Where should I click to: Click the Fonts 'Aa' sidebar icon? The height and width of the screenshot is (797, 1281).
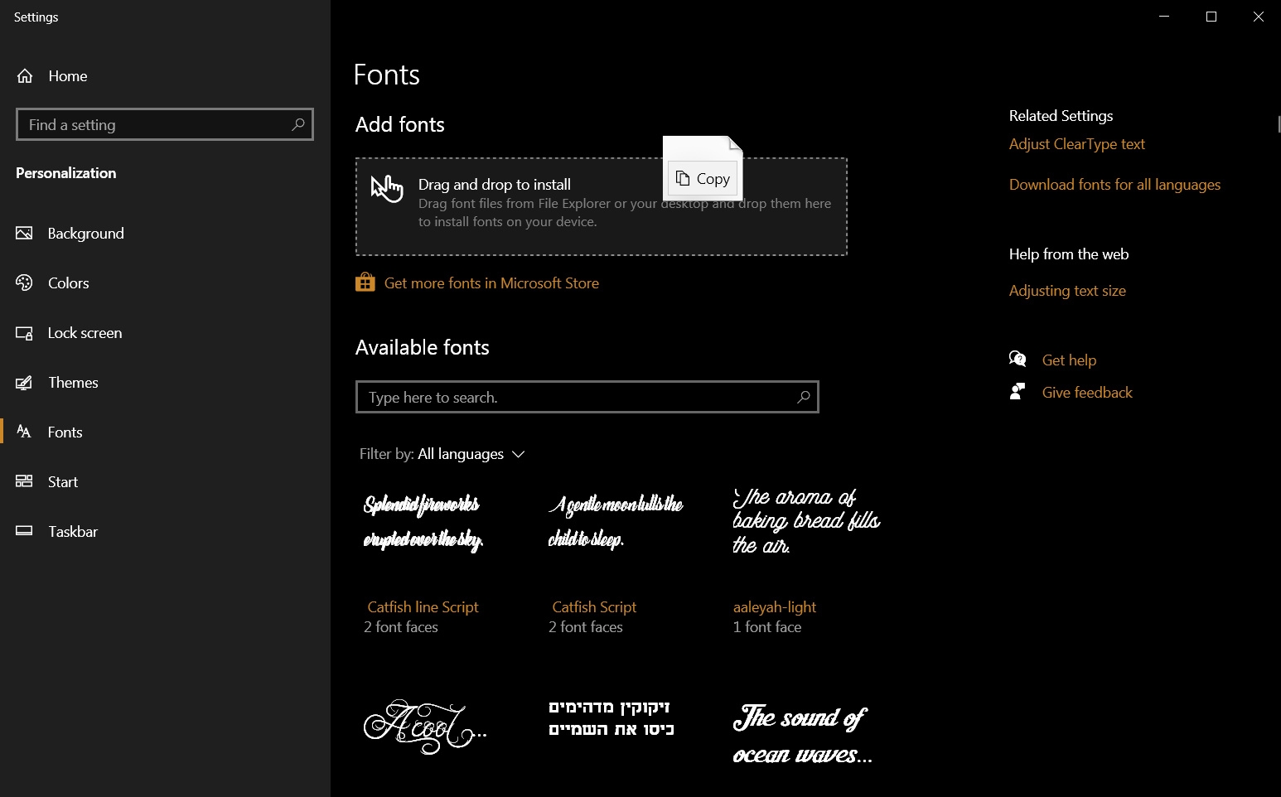point(24,432)
